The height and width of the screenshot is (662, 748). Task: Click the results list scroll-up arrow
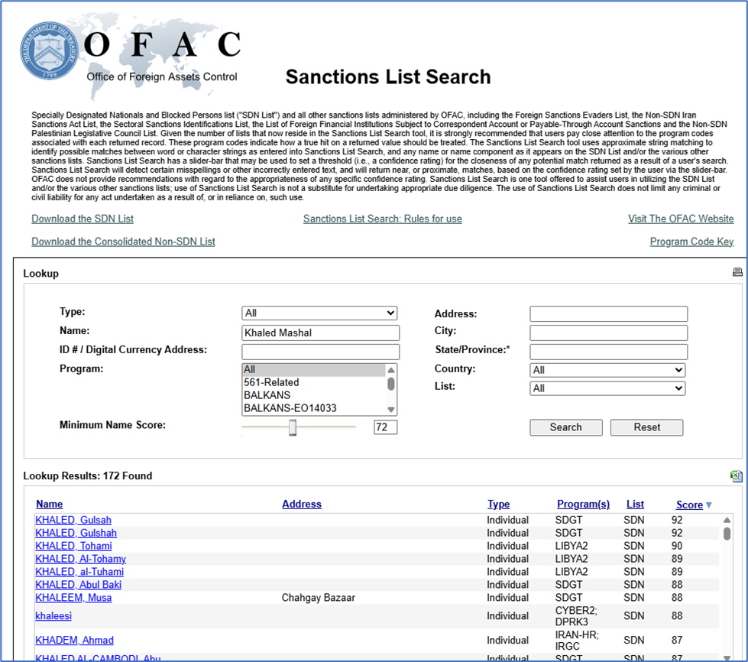click(x=727, y=520)
